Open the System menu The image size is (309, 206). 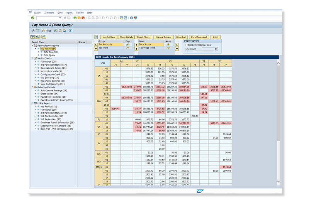tap(80, 13)
